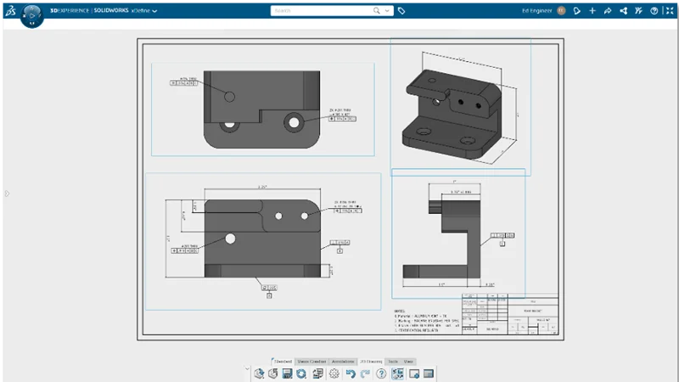The width and height of the screenshot is (679, 382).
Task: Switch to the Standard tab
Action: [x=282, y=362]
